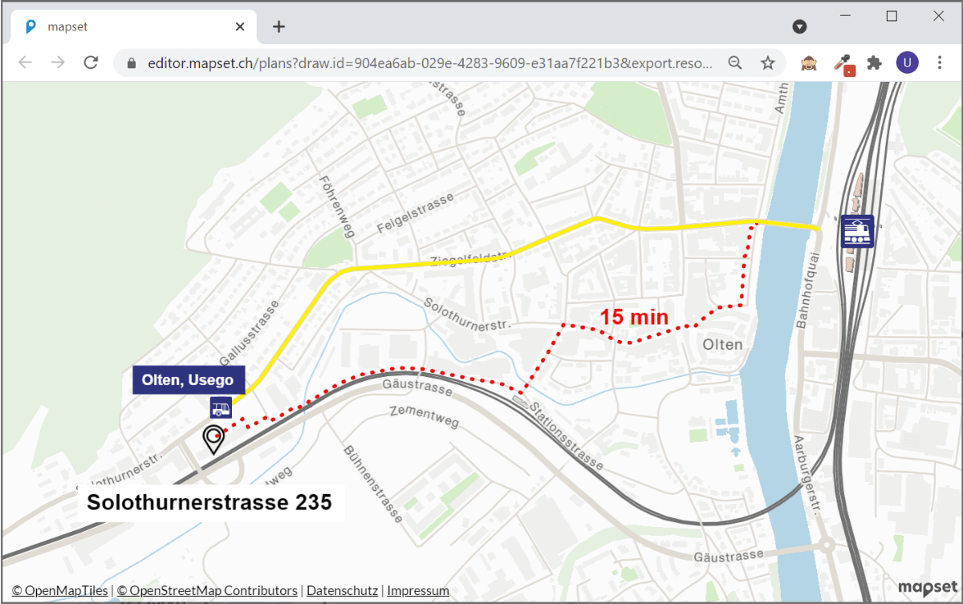
Task: Click the bus stop icon near Usego
Action: tap(221, 407)
